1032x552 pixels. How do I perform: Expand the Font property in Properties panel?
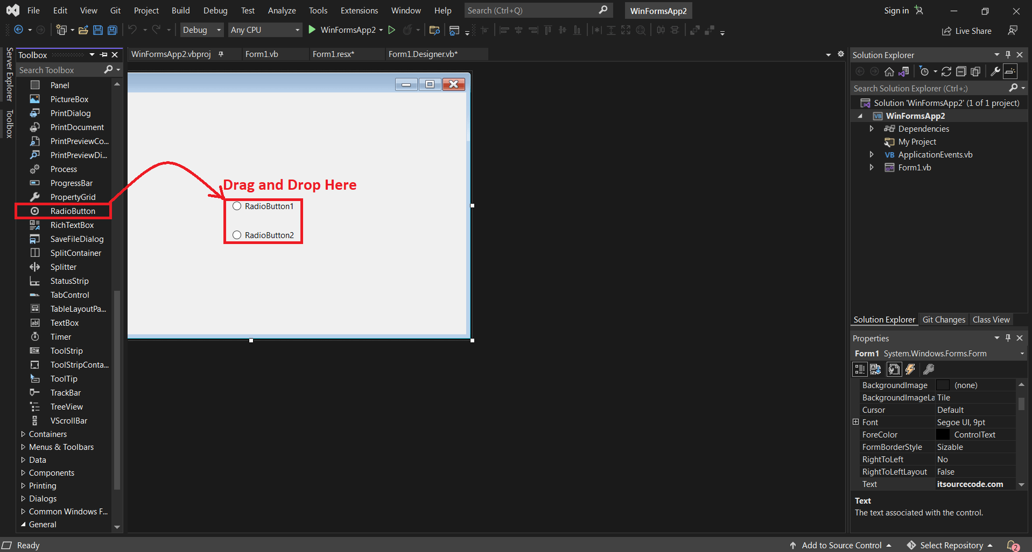click(857, 422)
